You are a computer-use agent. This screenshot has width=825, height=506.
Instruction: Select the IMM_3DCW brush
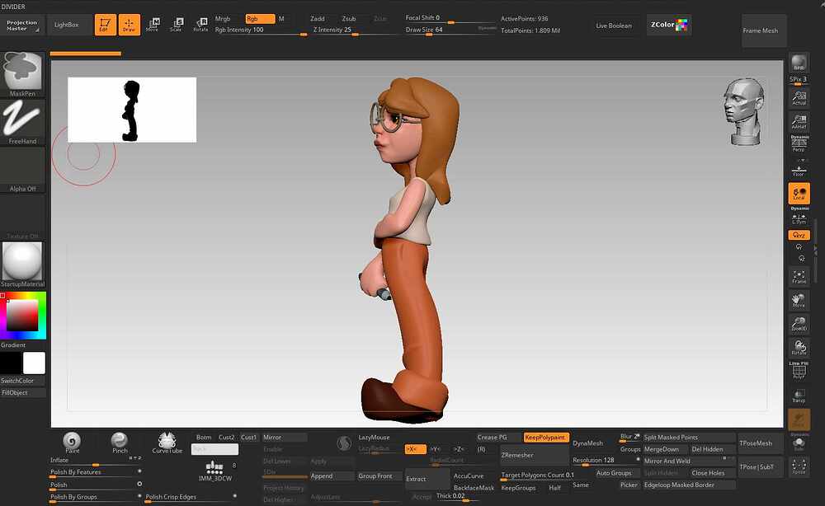[x=214, y=471]
